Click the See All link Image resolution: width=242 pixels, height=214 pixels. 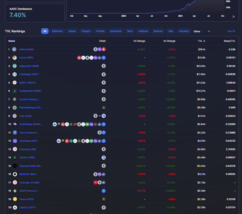click(x=231, y=31)
